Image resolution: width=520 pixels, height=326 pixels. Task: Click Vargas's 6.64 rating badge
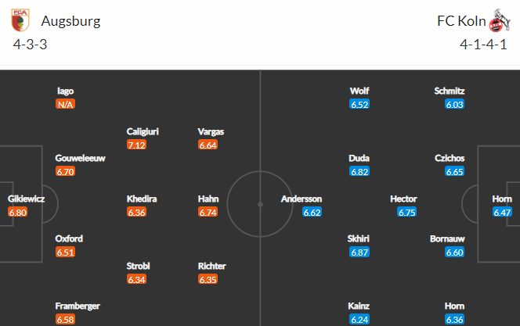click(208, 145)
